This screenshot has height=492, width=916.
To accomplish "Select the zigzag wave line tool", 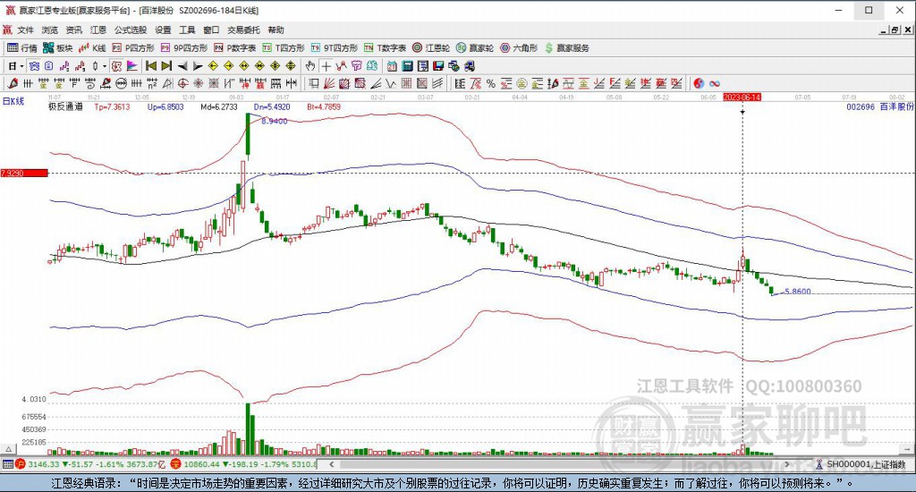I will coord(391,83).
